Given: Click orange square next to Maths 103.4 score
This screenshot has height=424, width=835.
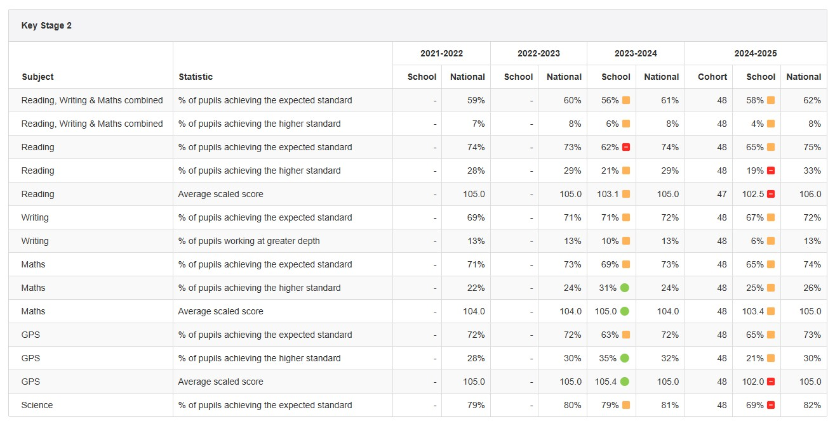Looking at the screenshot, I should click(771, 311).
